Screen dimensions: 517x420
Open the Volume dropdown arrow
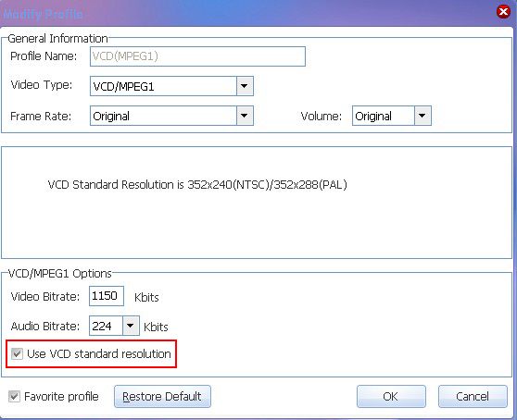pyautogui.click(x=422, y=116)
